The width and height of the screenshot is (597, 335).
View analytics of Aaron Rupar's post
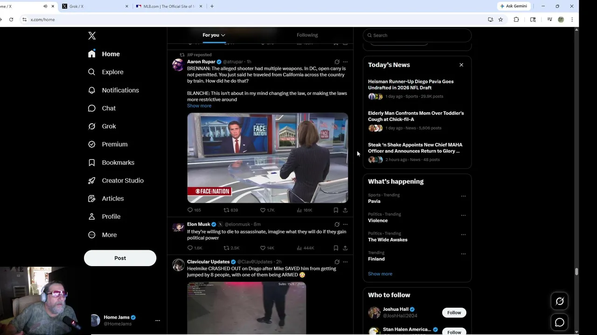(304, 210)
